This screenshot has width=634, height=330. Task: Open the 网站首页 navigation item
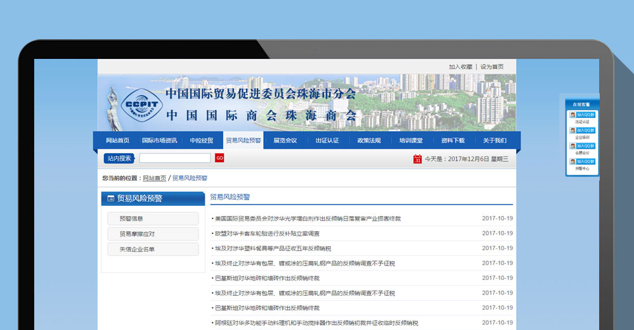coord(118,141)
